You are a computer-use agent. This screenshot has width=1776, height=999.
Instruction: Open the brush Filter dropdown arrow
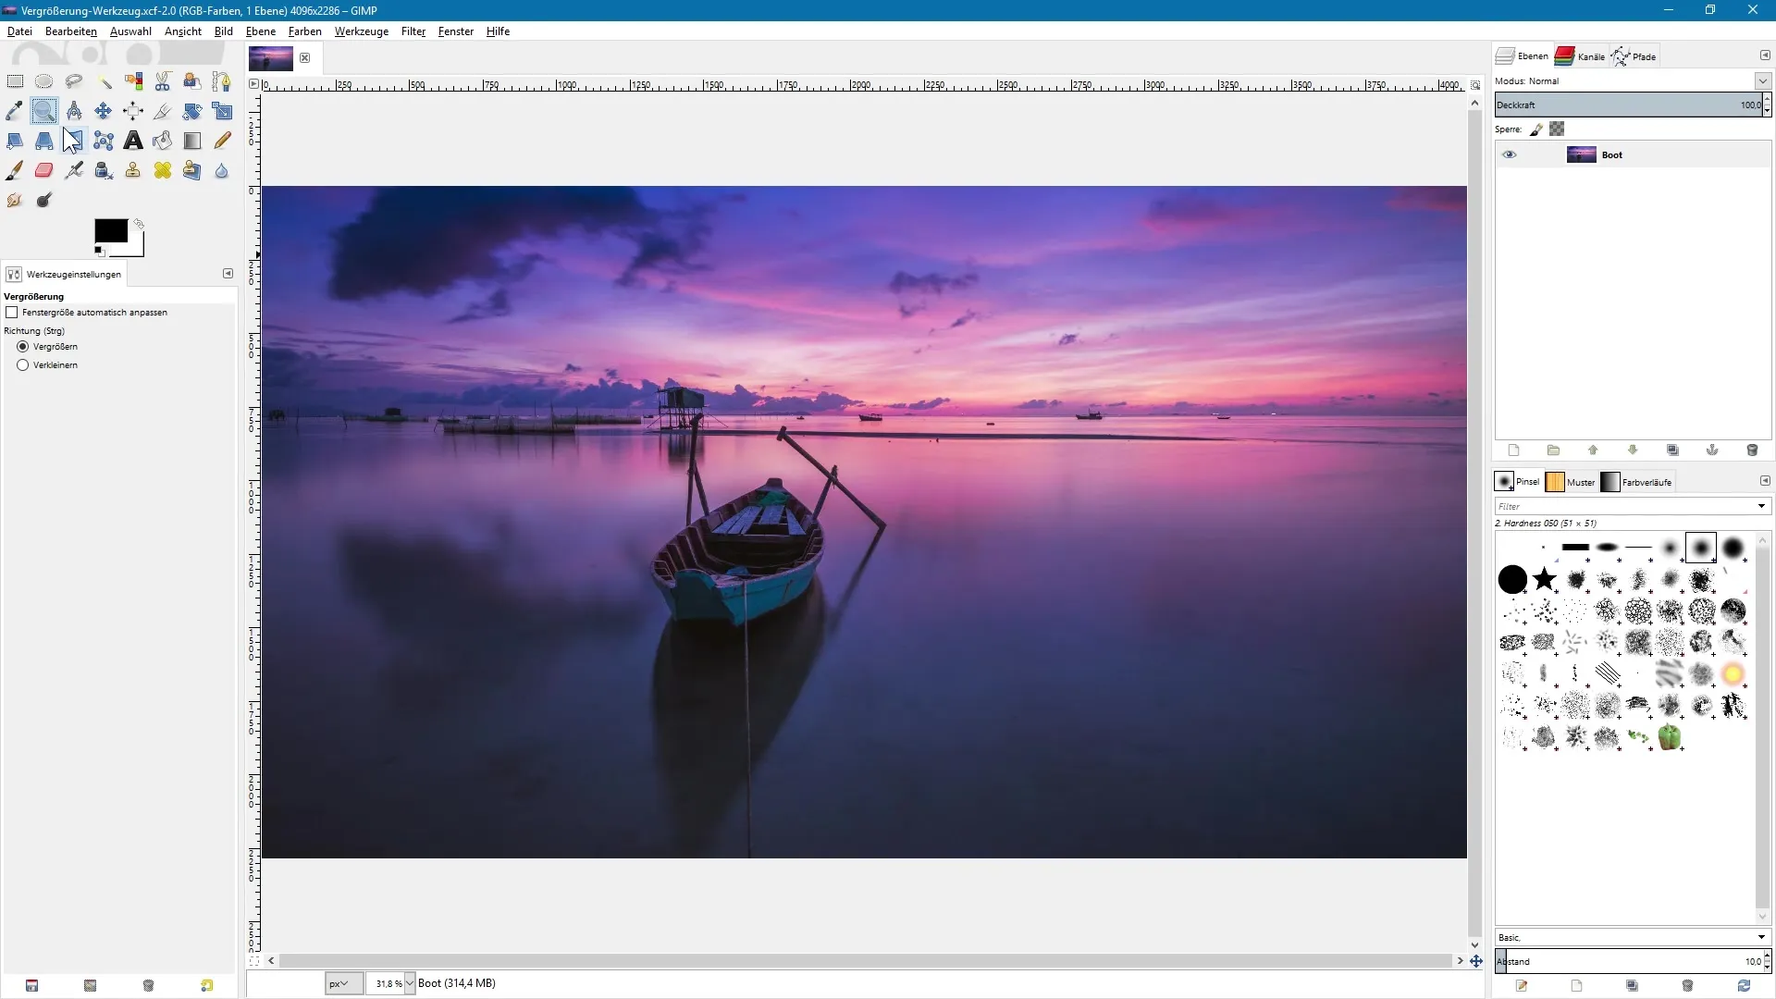(x=1761, y=506)
